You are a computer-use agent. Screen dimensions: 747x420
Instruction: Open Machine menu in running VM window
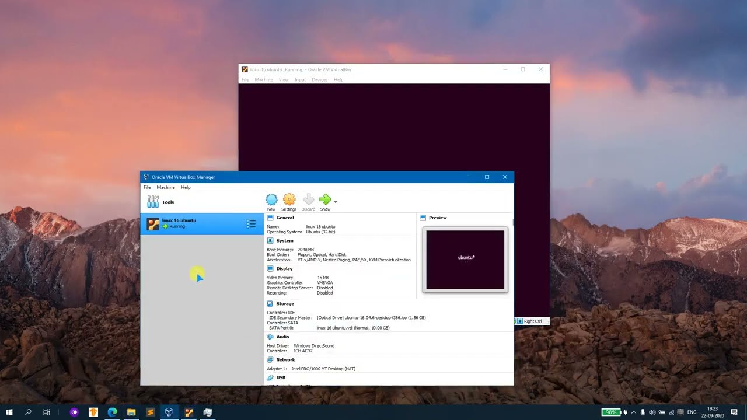tap(264, 79)
